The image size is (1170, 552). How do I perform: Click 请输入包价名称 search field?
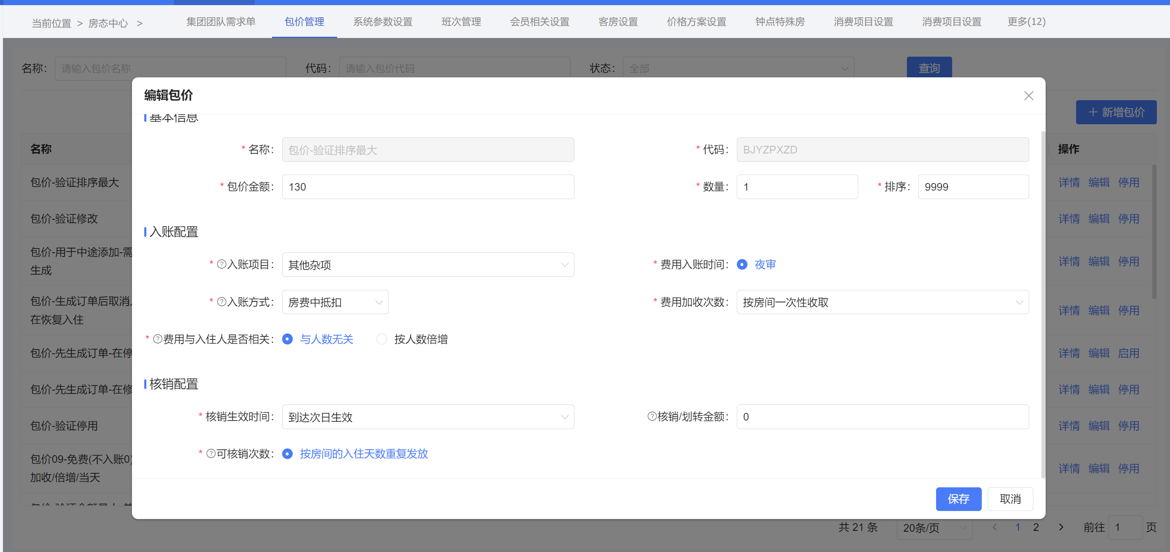[170, 68]
